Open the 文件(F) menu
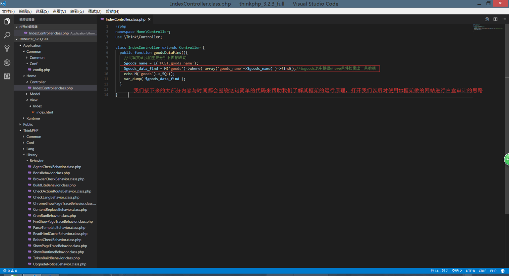Viewport: 509px width, 276px height. pyautogui.click(x=8, y=11)
